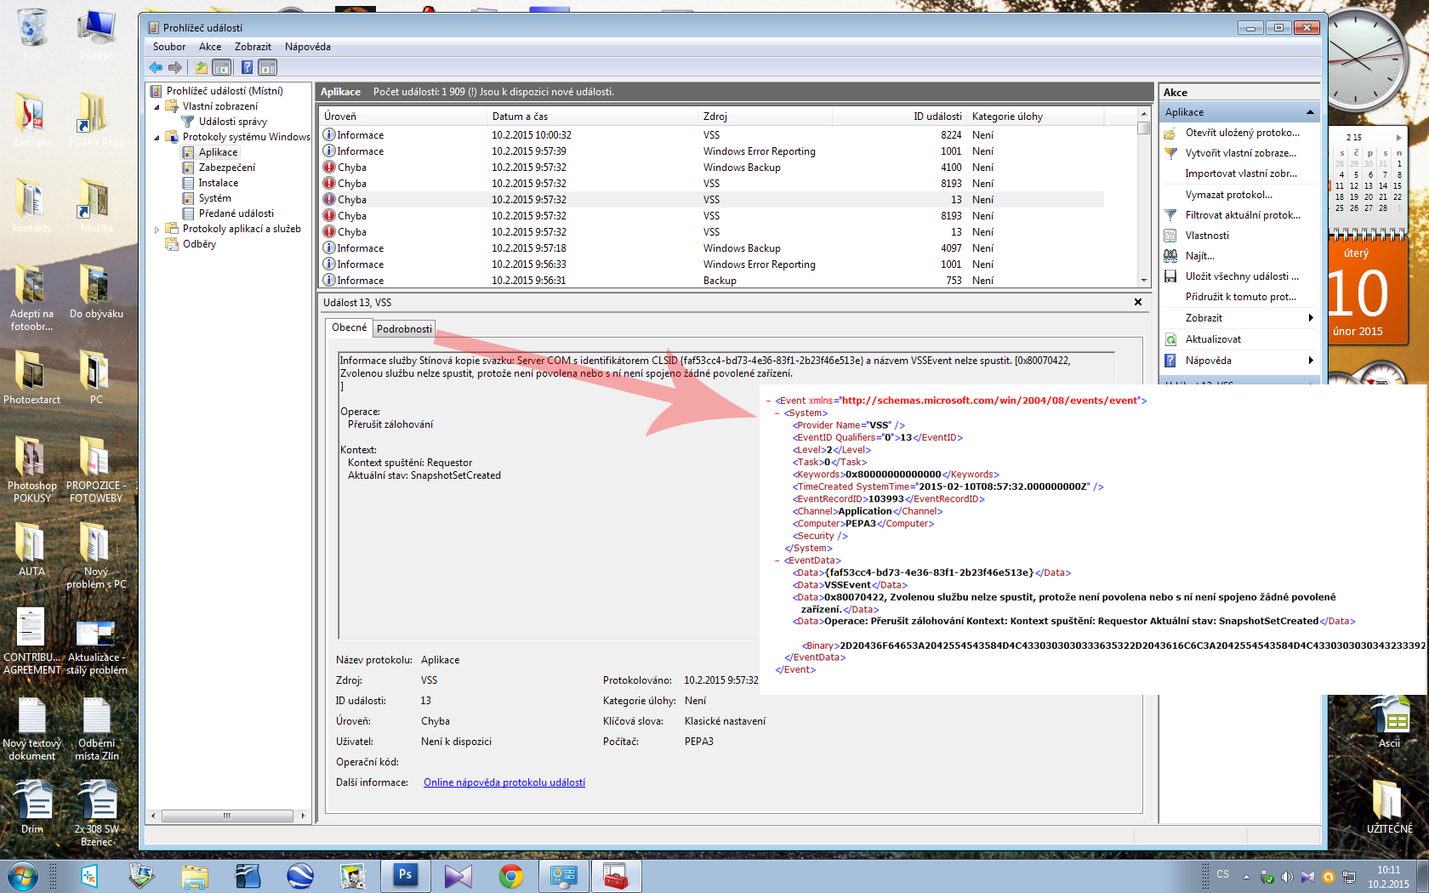
Task: Close the Událost 13, VSS details pane
Action: click(x=1138, y=302)
